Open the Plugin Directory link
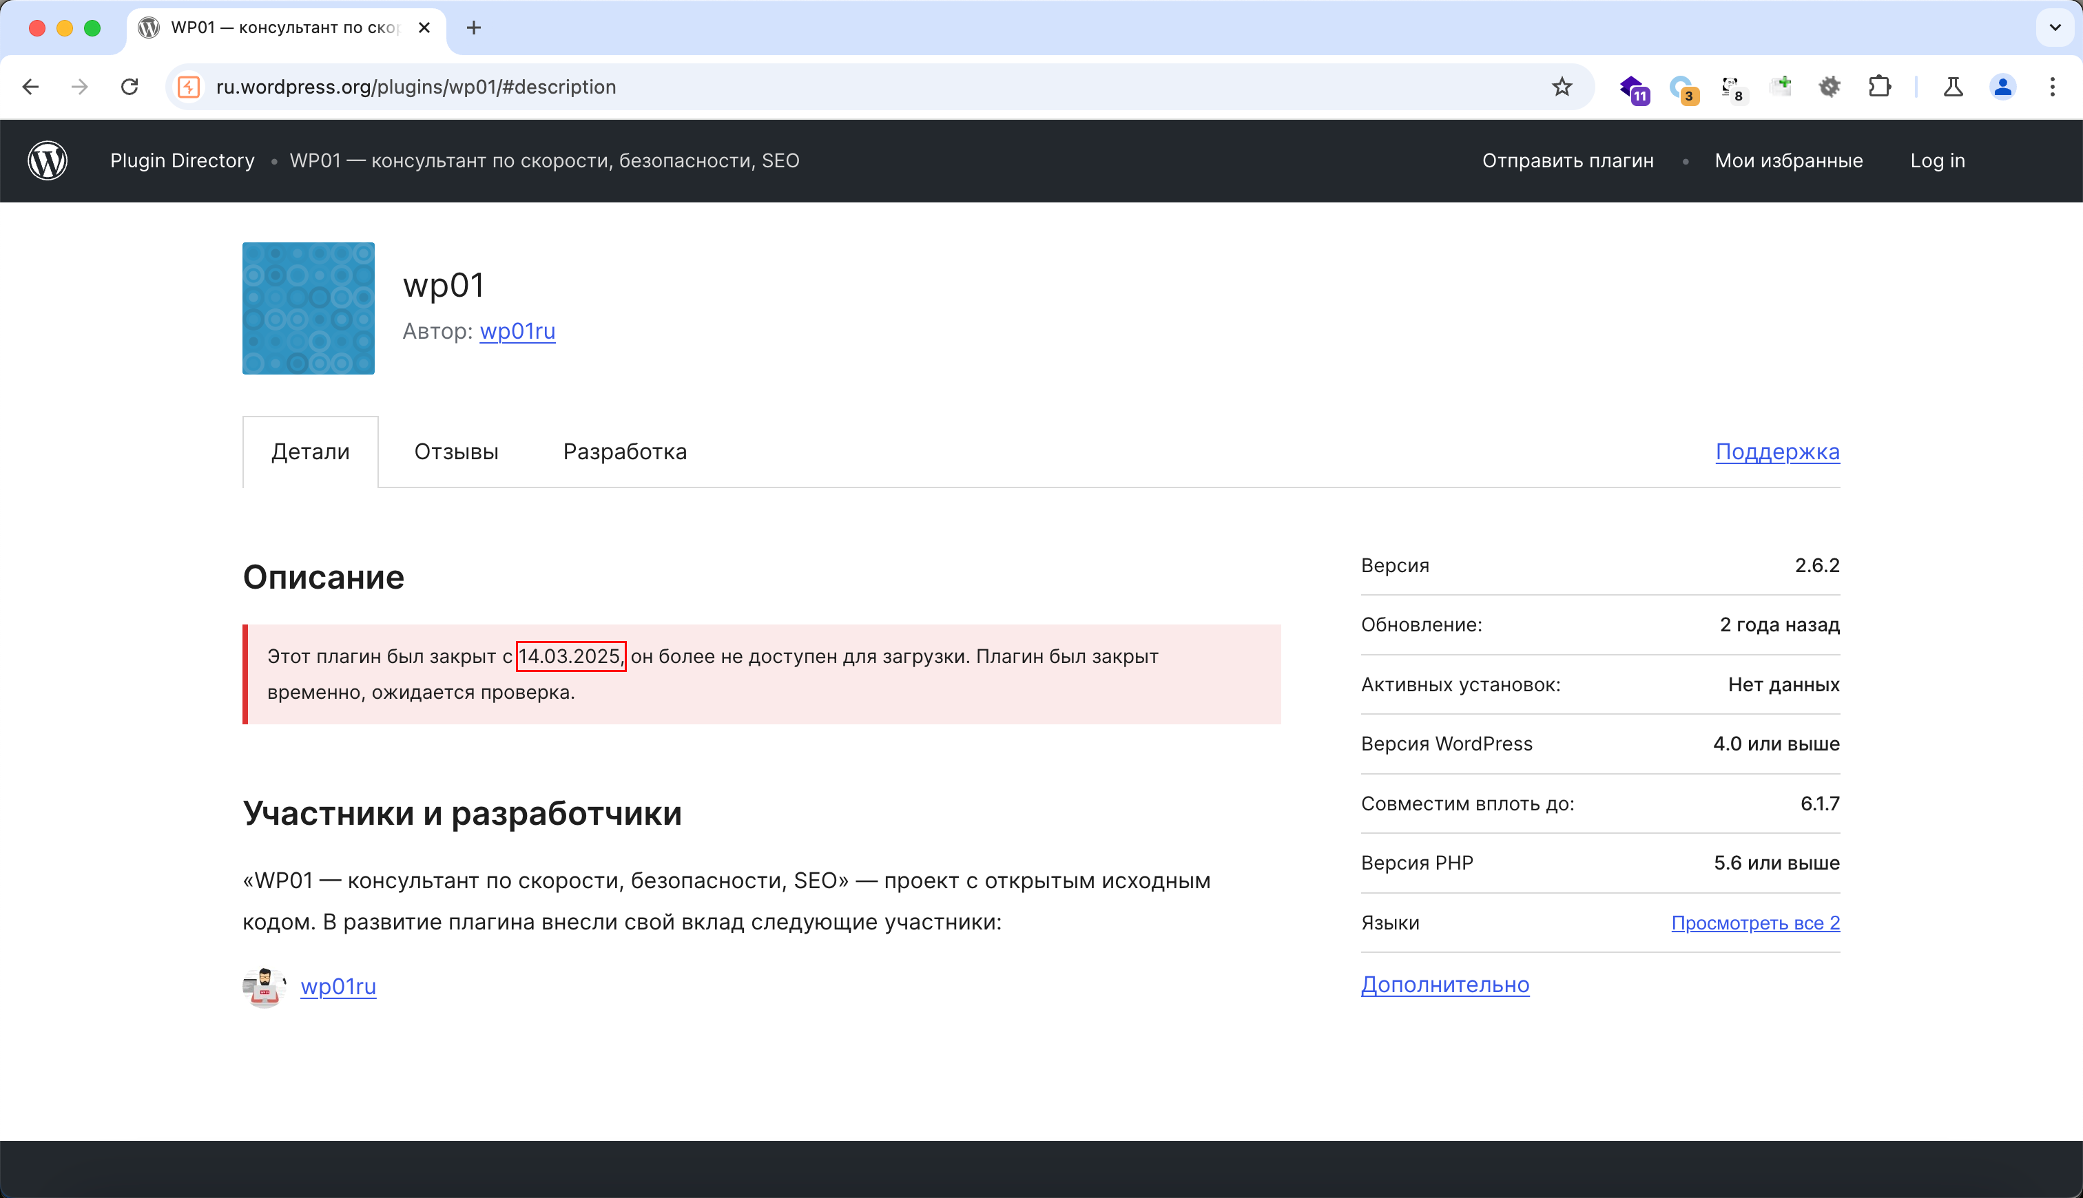 [x=183, y=160]
